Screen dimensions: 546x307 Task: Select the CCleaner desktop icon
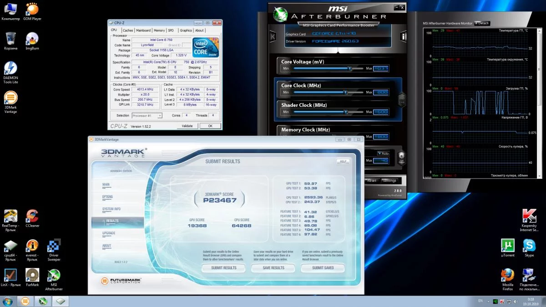coord(32,219)
